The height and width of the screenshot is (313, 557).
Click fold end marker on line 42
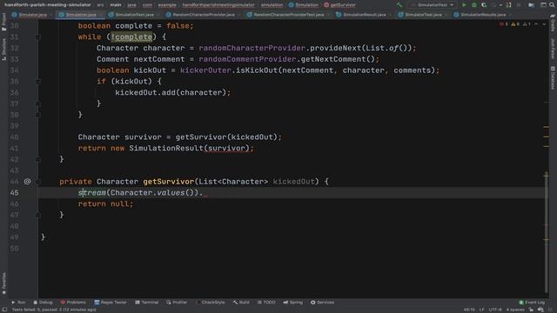tap(38, 159)
